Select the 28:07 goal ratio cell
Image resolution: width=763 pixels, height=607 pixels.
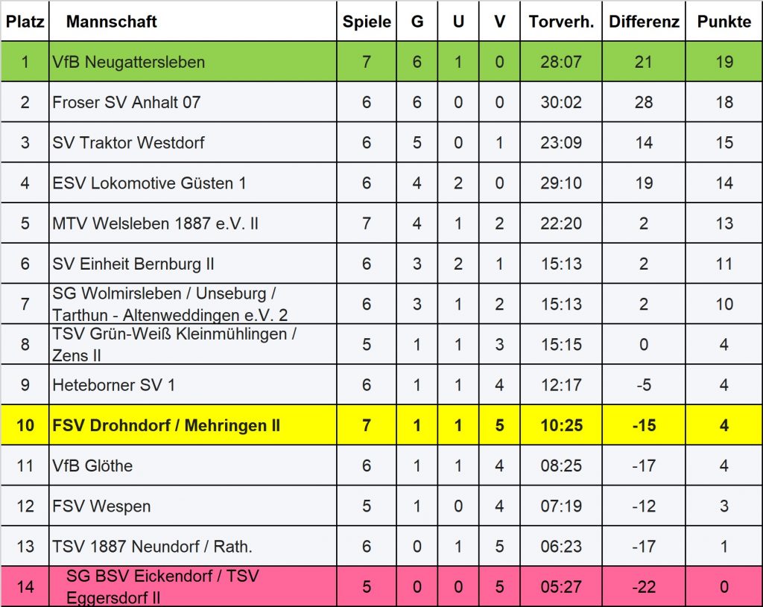[561, 62]
